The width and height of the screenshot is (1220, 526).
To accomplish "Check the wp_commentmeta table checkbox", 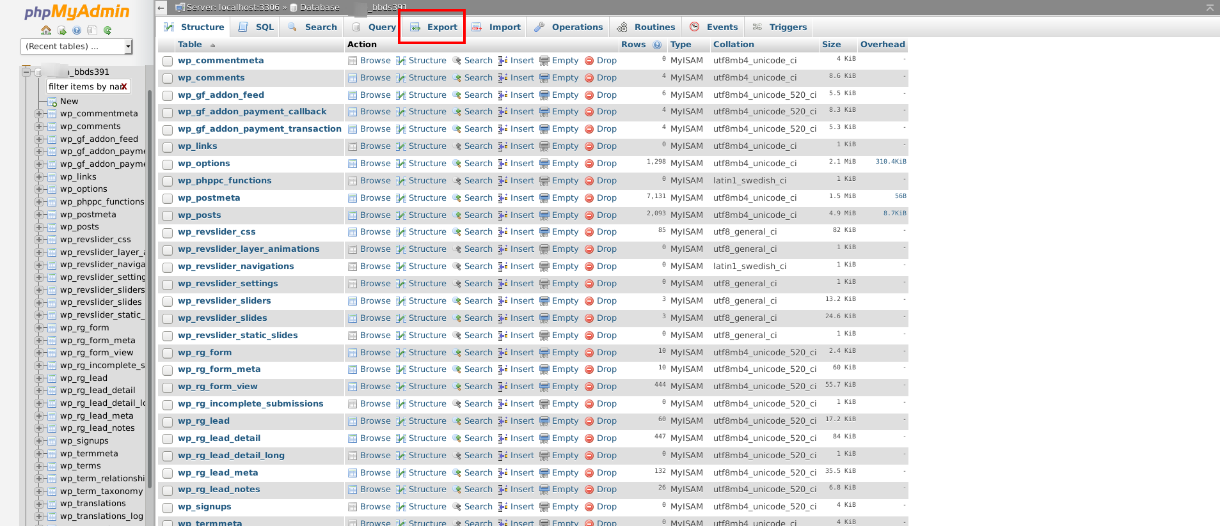I will pyautogui.click(x=168, y=61).
